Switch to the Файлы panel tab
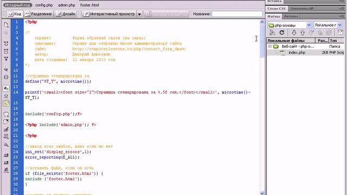Screen dimensions: 347x195 (274, 16)
